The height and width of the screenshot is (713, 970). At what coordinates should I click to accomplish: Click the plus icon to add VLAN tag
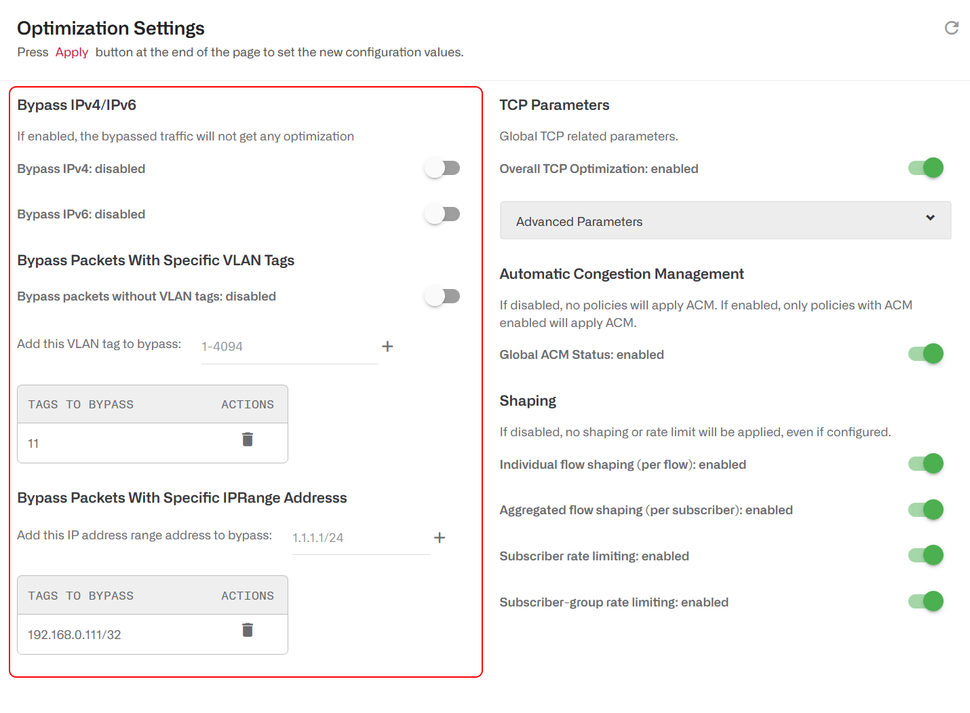[387, 346]
